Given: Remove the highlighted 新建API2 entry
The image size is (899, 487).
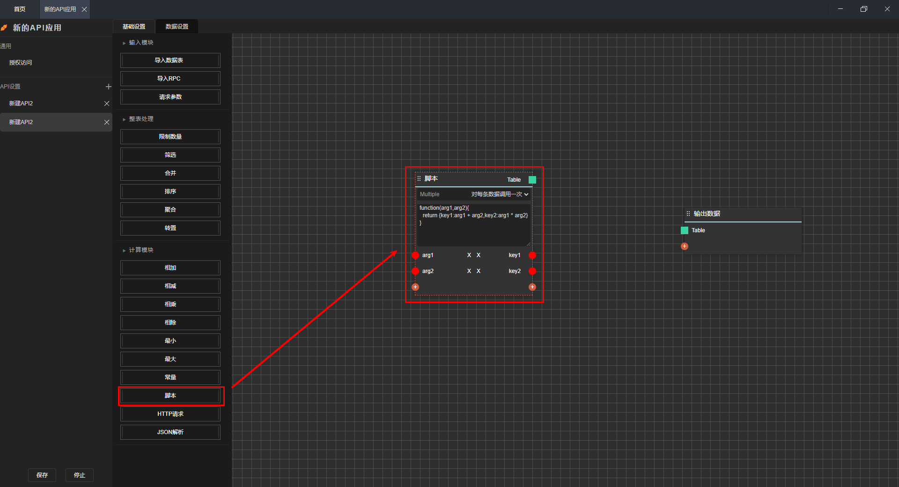Looking at the screenshot, I should click(x=107, y=122).
